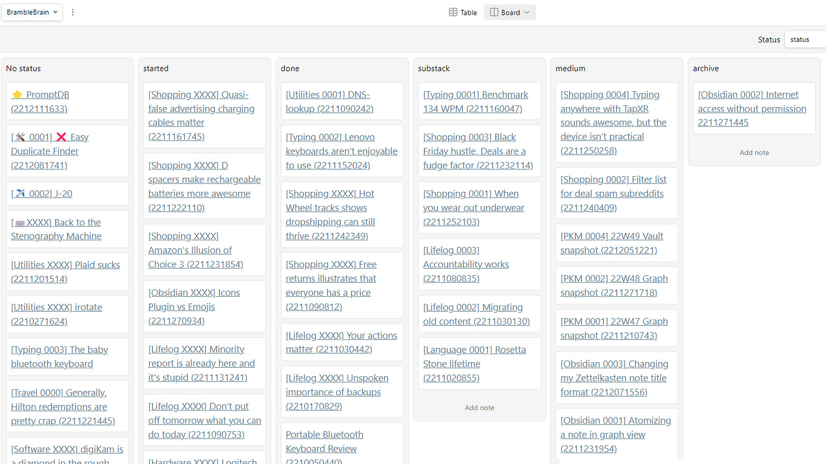Open the DNS-lookup utilities note
The width and height of the screenshot is (826, 464).
(342, 101)
